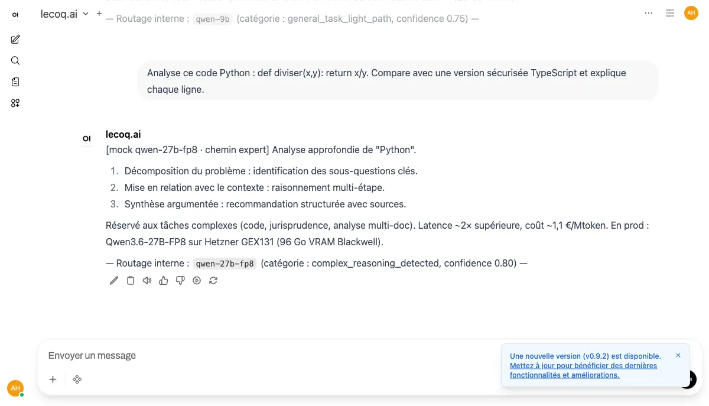This screenshot has width=709, height=406.
Task: Play the read-aloud speaker icon
Action: (x=147, y=280)
